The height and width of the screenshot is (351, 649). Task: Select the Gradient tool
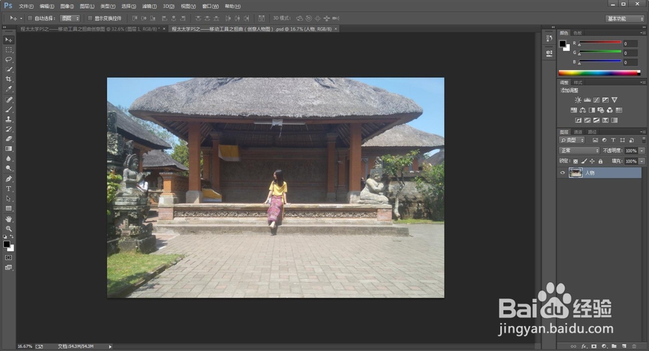click(8, 149)
